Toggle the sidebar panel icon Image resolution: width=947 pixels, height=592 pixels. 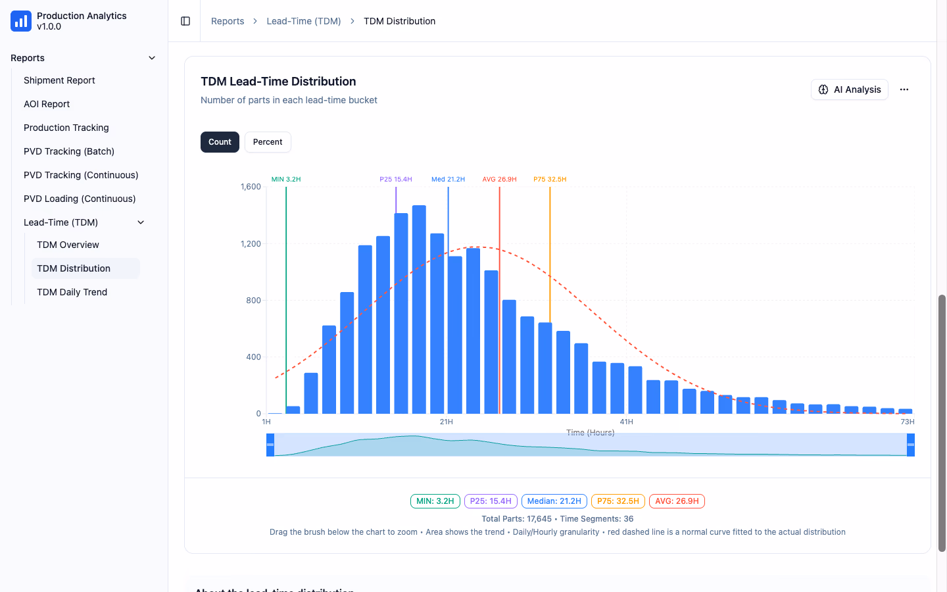(x=185, y=21)
